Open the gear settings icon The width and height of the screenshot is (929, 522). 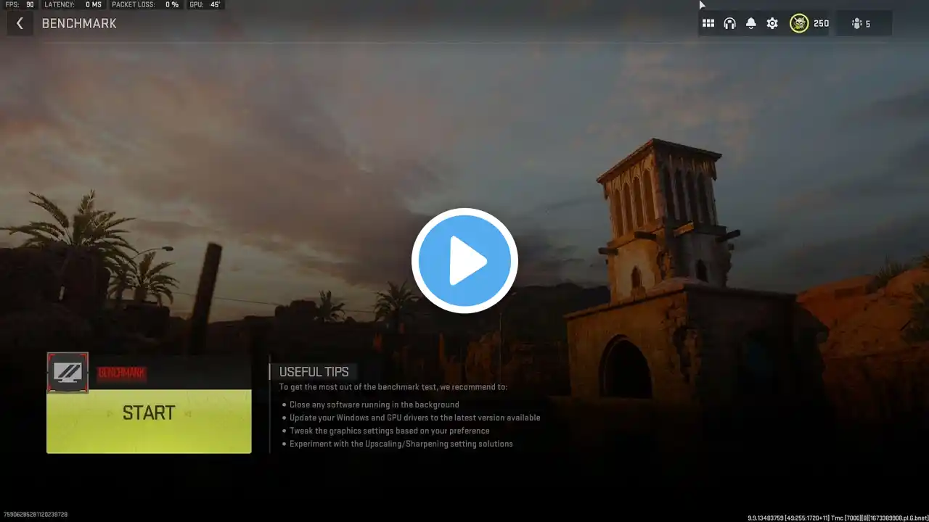[x=772, y=24]
